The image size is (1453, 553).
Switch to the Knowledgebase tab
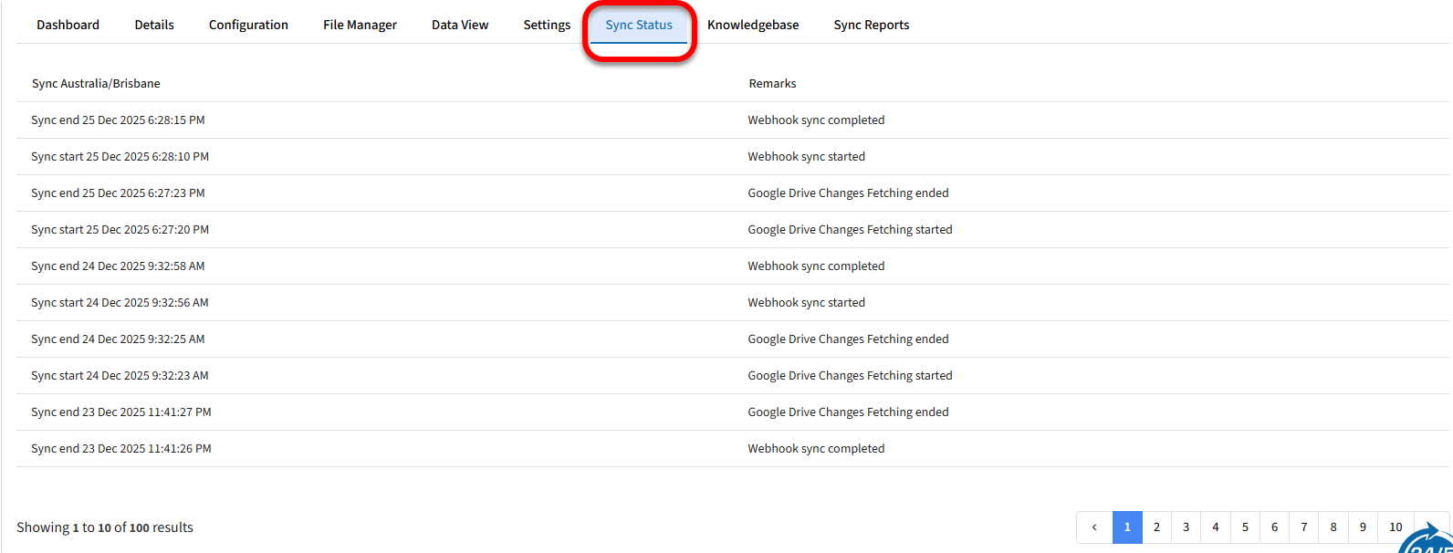point(753,25)
